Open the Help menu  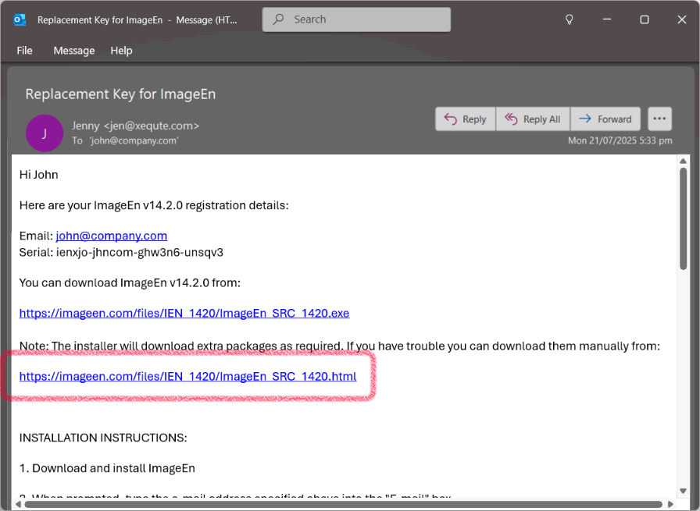tap(121, 51)
